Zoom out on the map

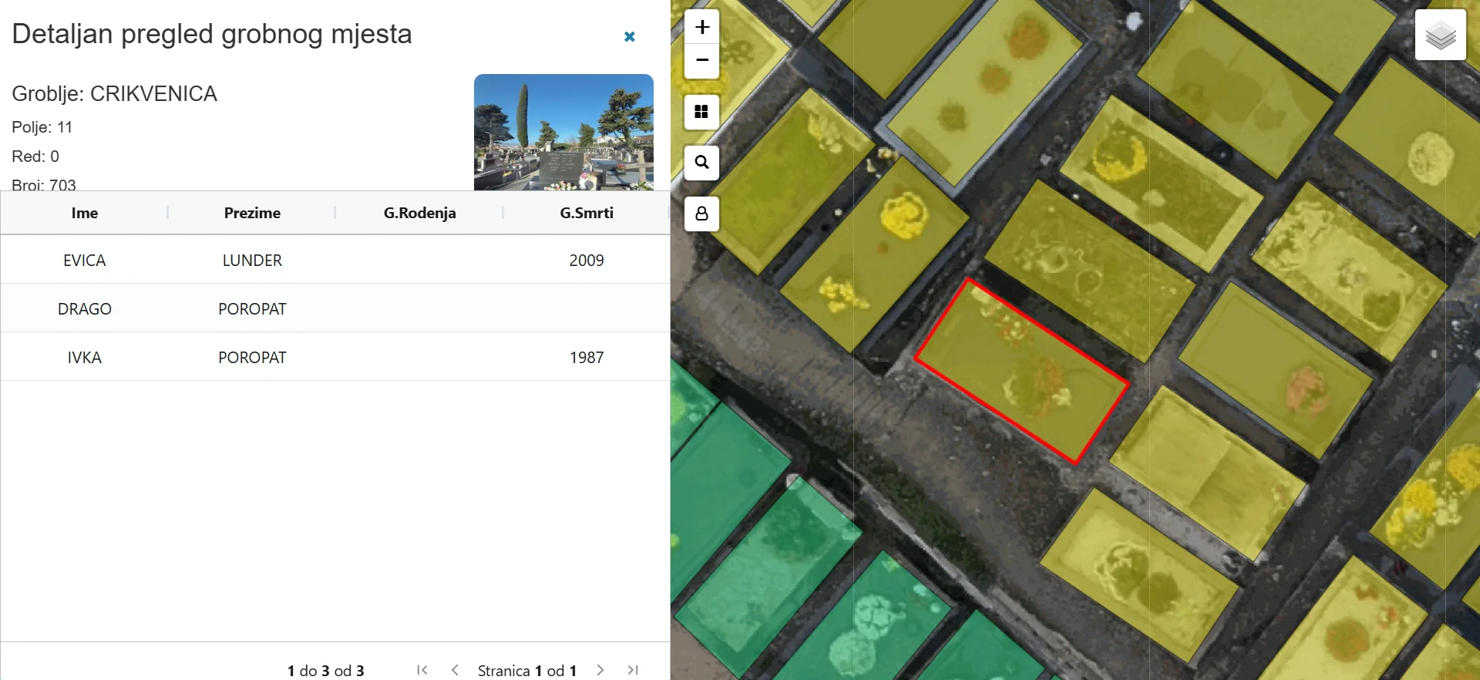701,61
